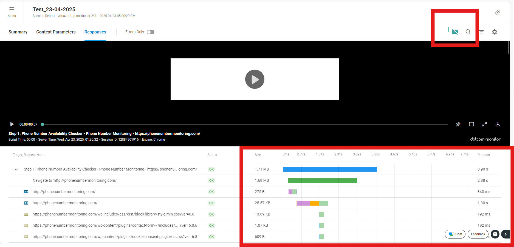Viewport: 514px width, 247px height.
Task: Click the CSS icon for block-library style.min.css
Action: click(26, 214)
